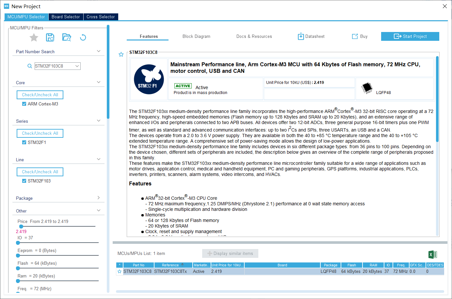The image size is (452, 299).
Task: Open the Features tab
Action: [149, 37]
